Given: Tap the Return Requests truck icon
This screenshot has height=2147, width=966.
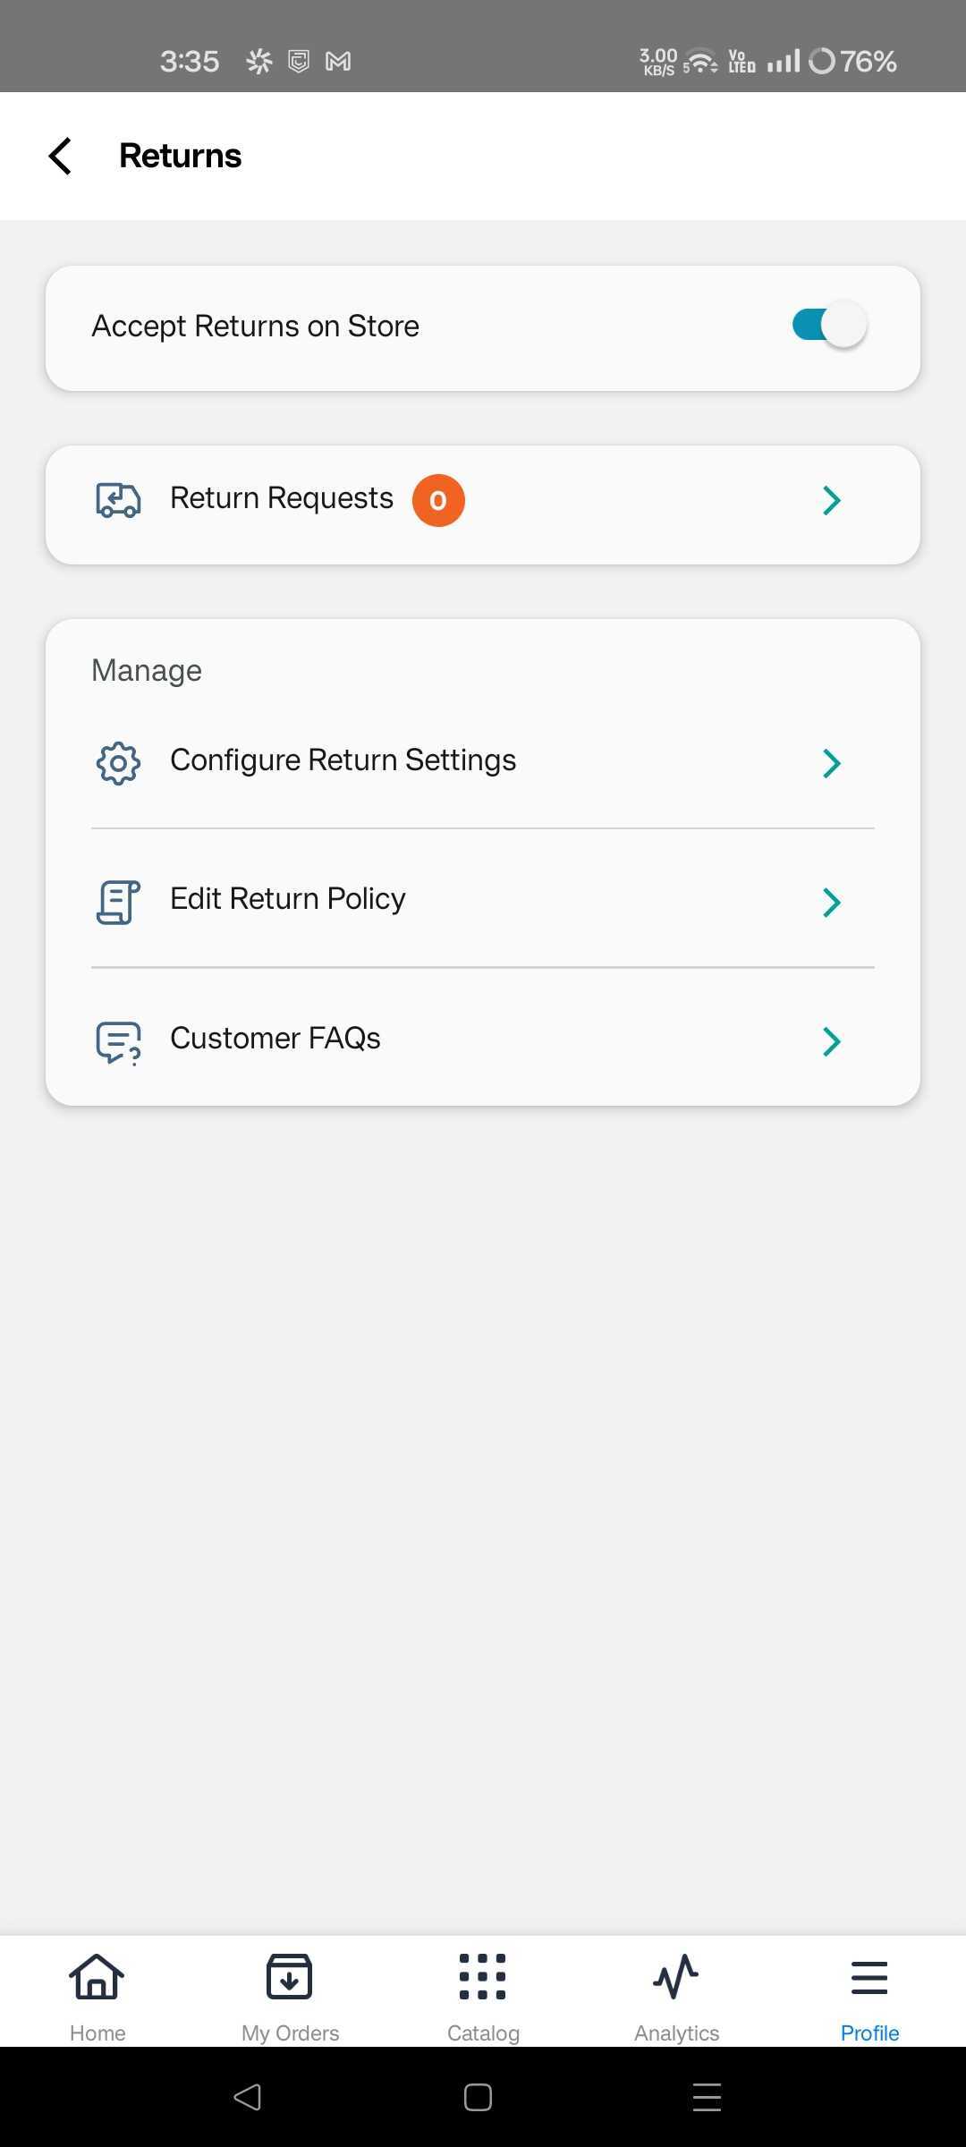Looking at the screenshot, I should click(118, 500).
